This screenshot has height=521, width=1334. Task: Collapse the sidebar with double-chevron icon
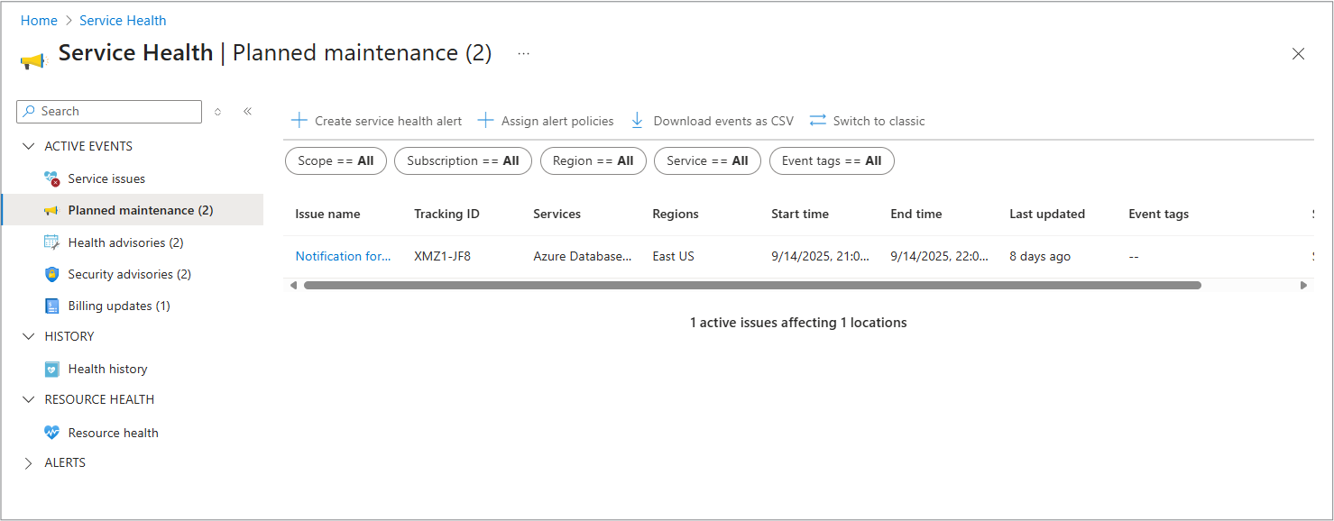pyautogui.click(x=247, y=111)
